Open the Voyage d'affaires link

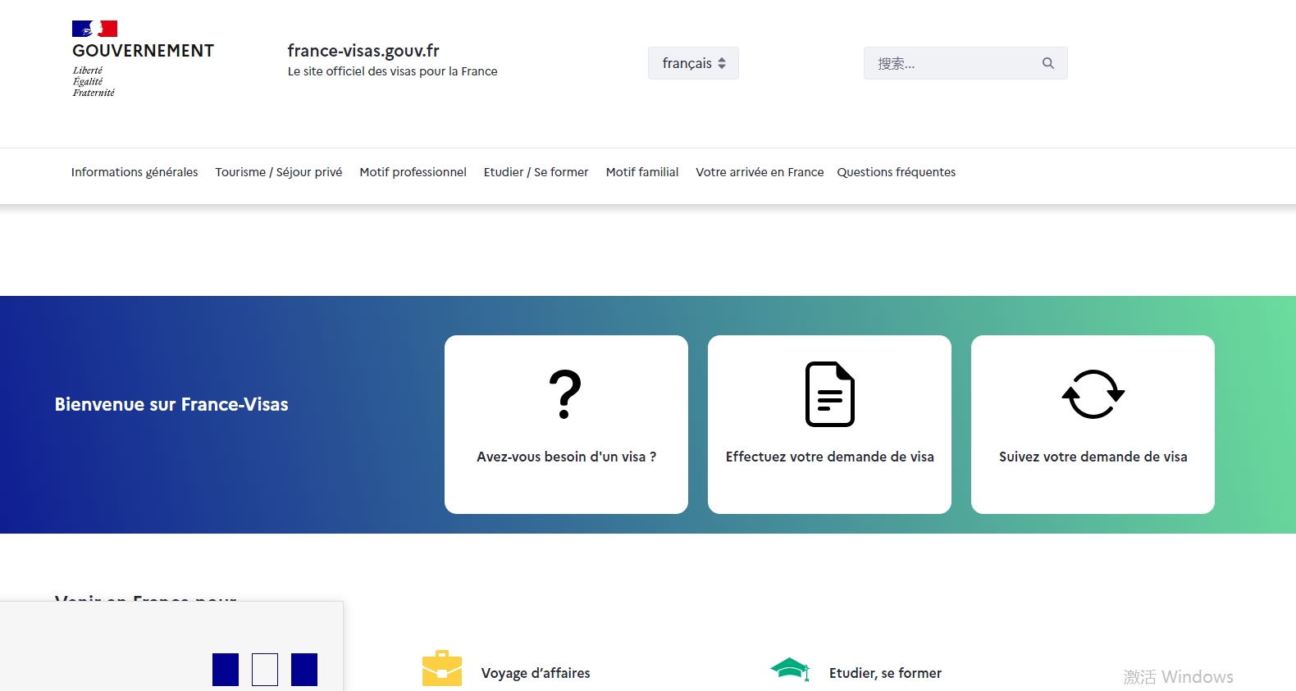[536, 673]
